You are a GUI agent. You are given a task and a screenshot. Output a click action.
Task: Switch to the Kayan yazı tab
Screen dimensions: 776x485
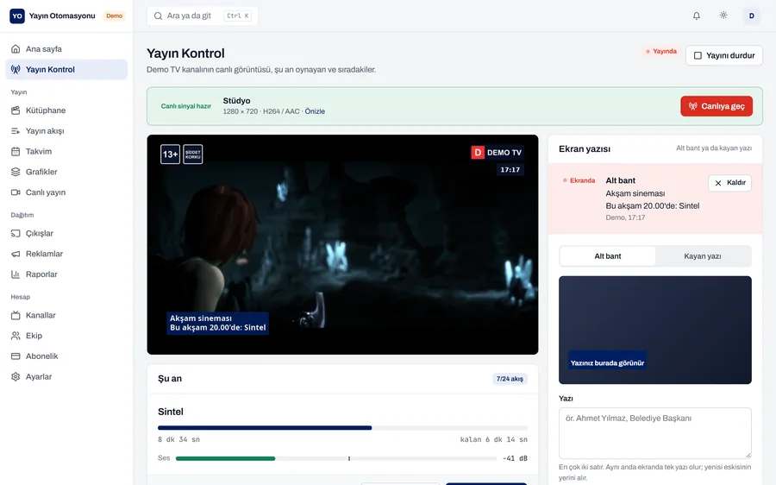[x=702, y=256]
